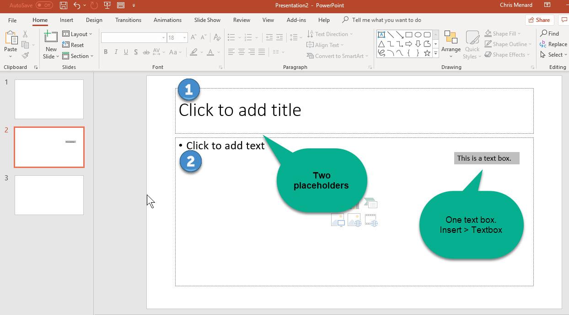Image resolution: width=569 pixels, height=315 pixels.
Task: Switch to the Animations ribbon tab
Action: [167, 20]
